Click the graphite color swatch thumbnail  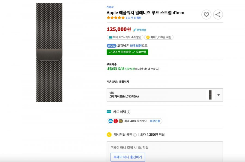pos(210,95)
